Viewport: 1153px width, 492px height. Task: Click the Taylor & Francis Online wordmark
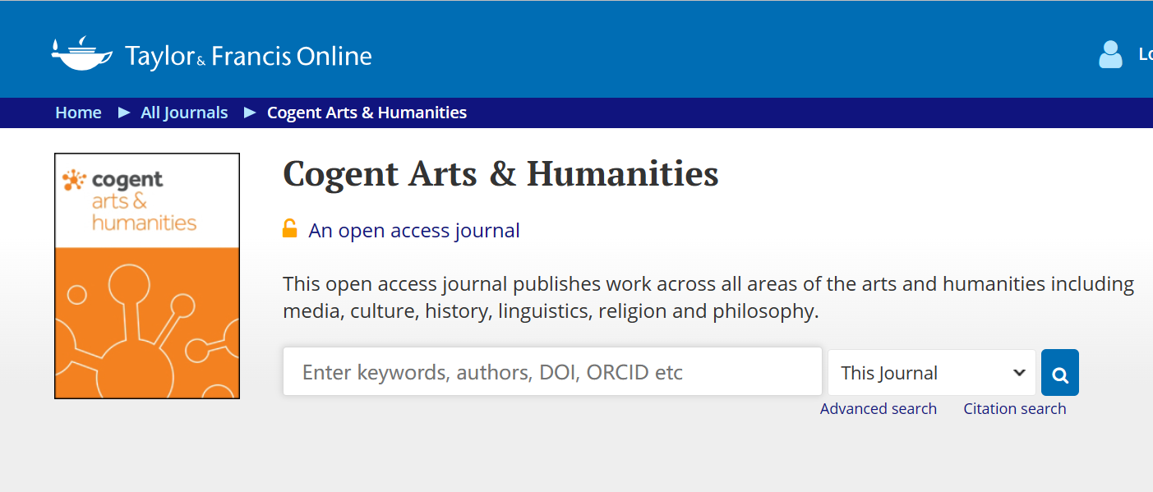pyautogui.click(x=248, y=56)
